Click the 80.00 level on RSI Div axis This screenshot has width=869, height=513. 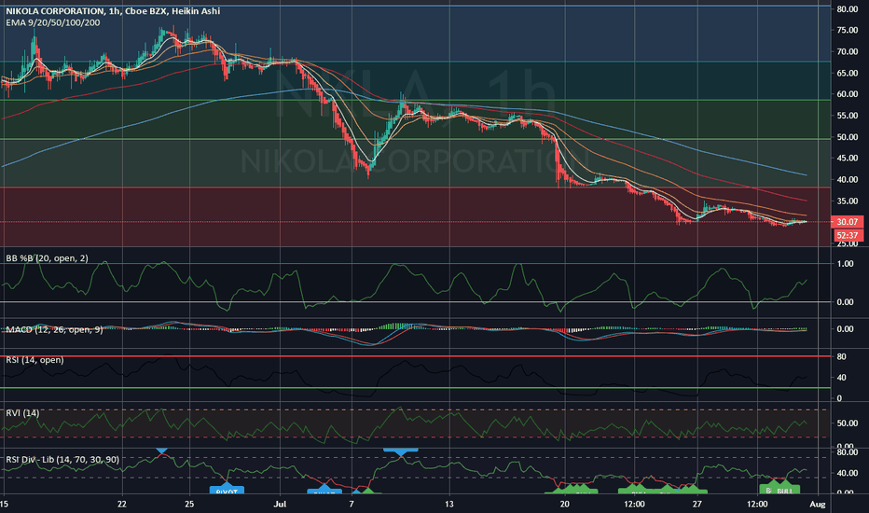(848, 452)
